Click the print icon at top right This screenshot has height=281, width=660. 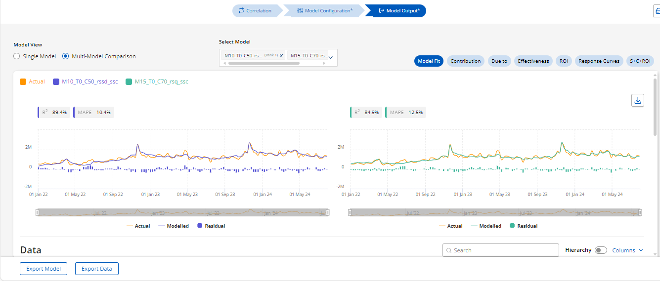click(x=657, y=11)
